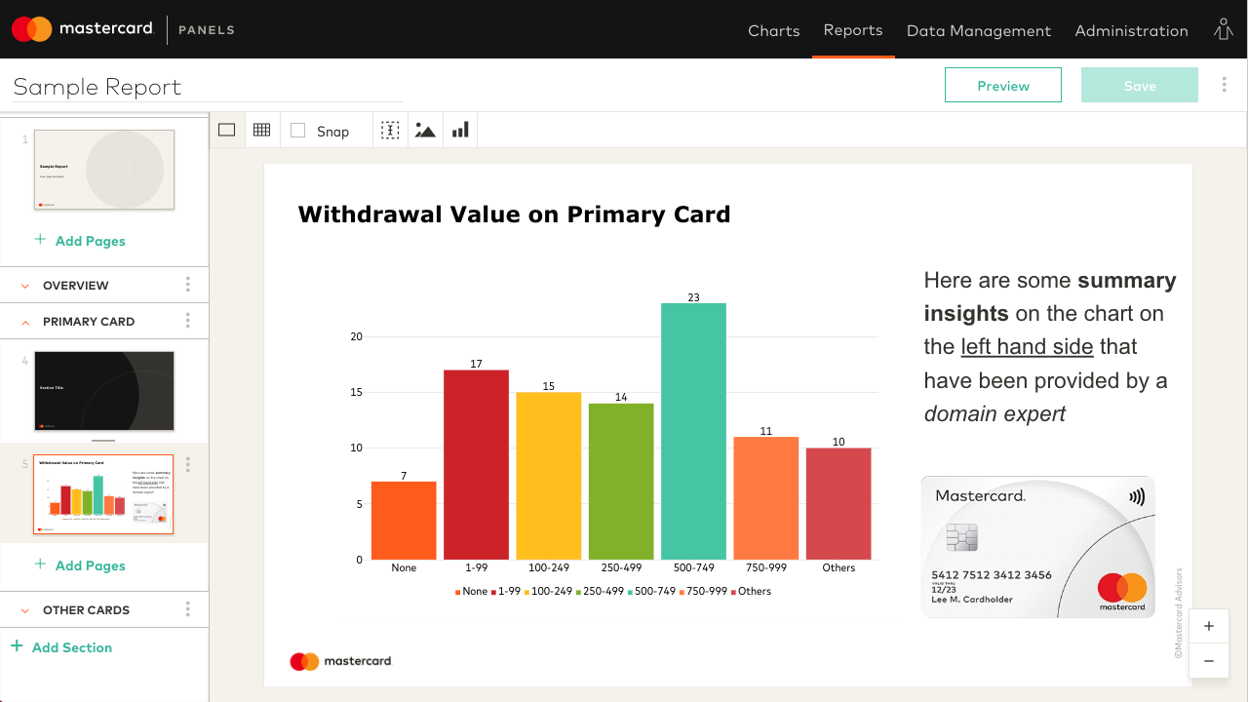Insert an image using the toolbar icon

click(x=425, y=129)
